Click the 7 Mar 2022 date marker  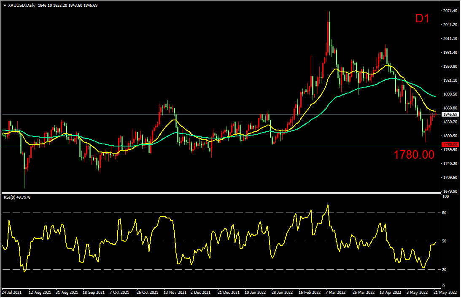coord(335,293)
